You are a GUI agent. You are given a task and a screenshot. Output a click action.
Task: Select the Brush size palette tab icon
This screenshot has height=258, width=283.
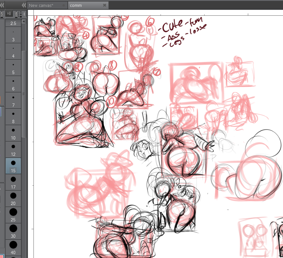(18, 14)
